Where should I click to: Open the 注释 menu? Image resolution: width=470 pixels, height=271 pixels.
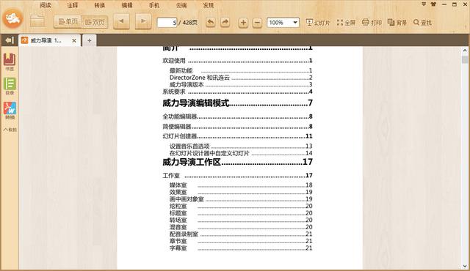click(73, 5)
